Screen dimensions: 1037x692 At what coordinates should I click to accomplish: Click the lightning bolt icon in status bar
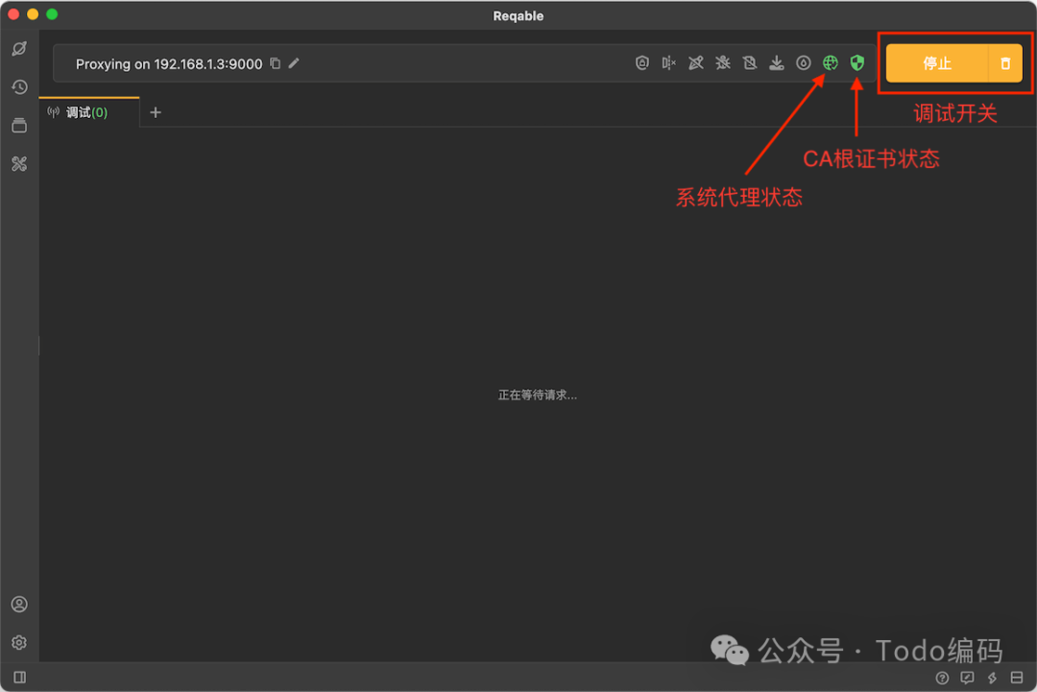coord(992,678)
